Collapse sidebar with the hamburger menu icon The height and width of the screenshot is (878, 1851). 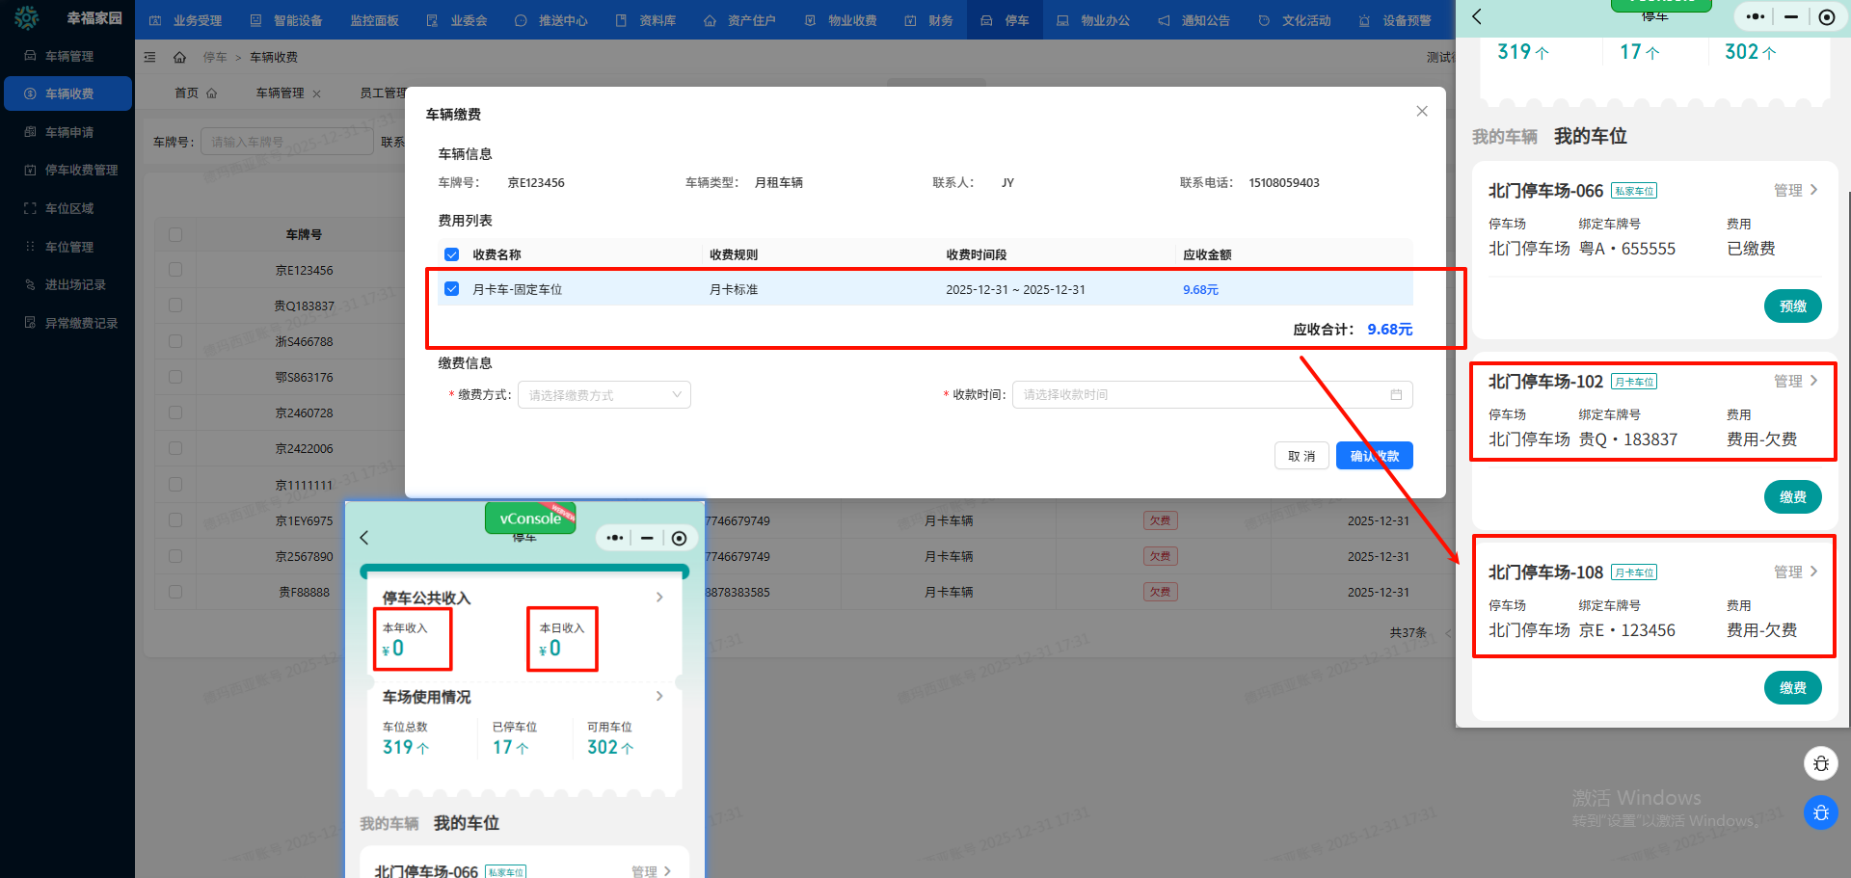tap(149, 58)
